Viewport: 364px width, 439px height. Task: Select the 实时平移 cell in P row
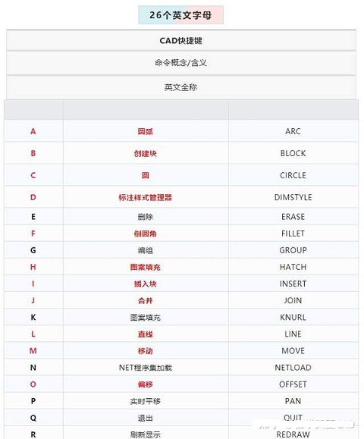point(146,401)
